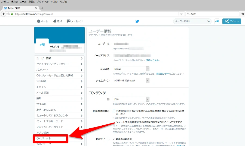Screen dimensions: 245x146
Task: Open Twitterデータ settings
Action: tap(59, 144)
